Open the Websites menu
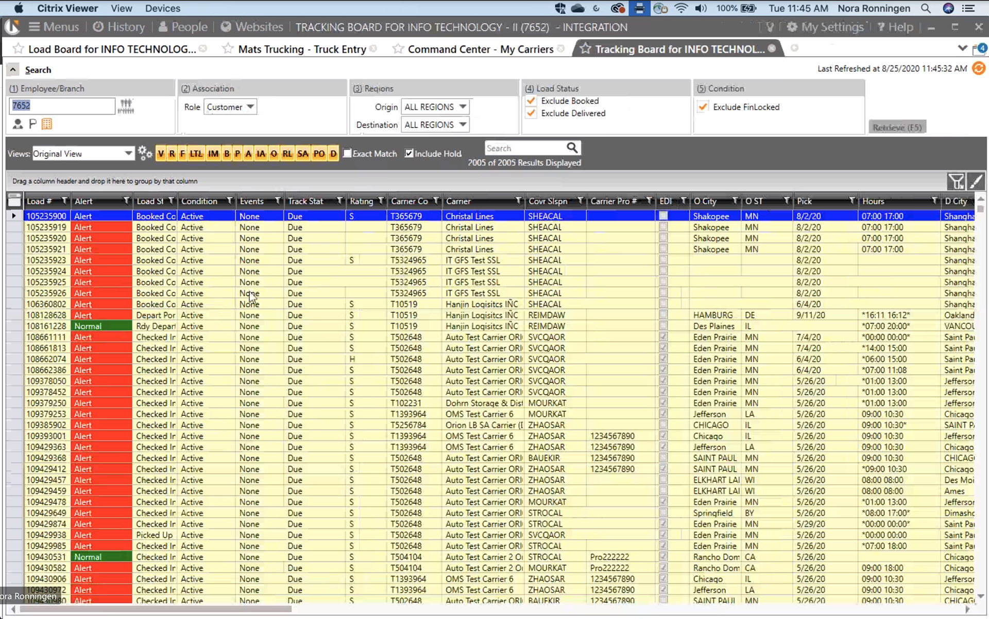Screen dimensions: 989x619 tap(252, 27)
